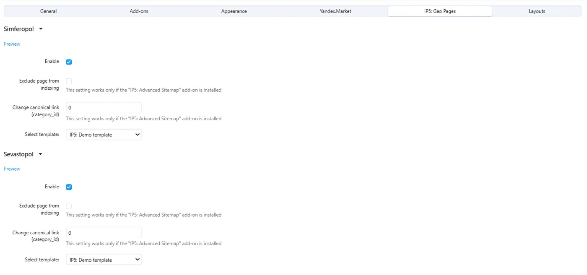This screenshot has height=275, width=587.
Task: Toggle Exclude page from indexing for Sevastopol
Action: pos(69,206)
